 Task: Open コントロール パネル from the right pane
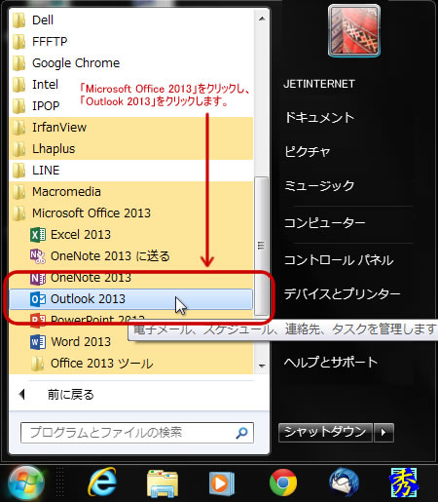339,260
